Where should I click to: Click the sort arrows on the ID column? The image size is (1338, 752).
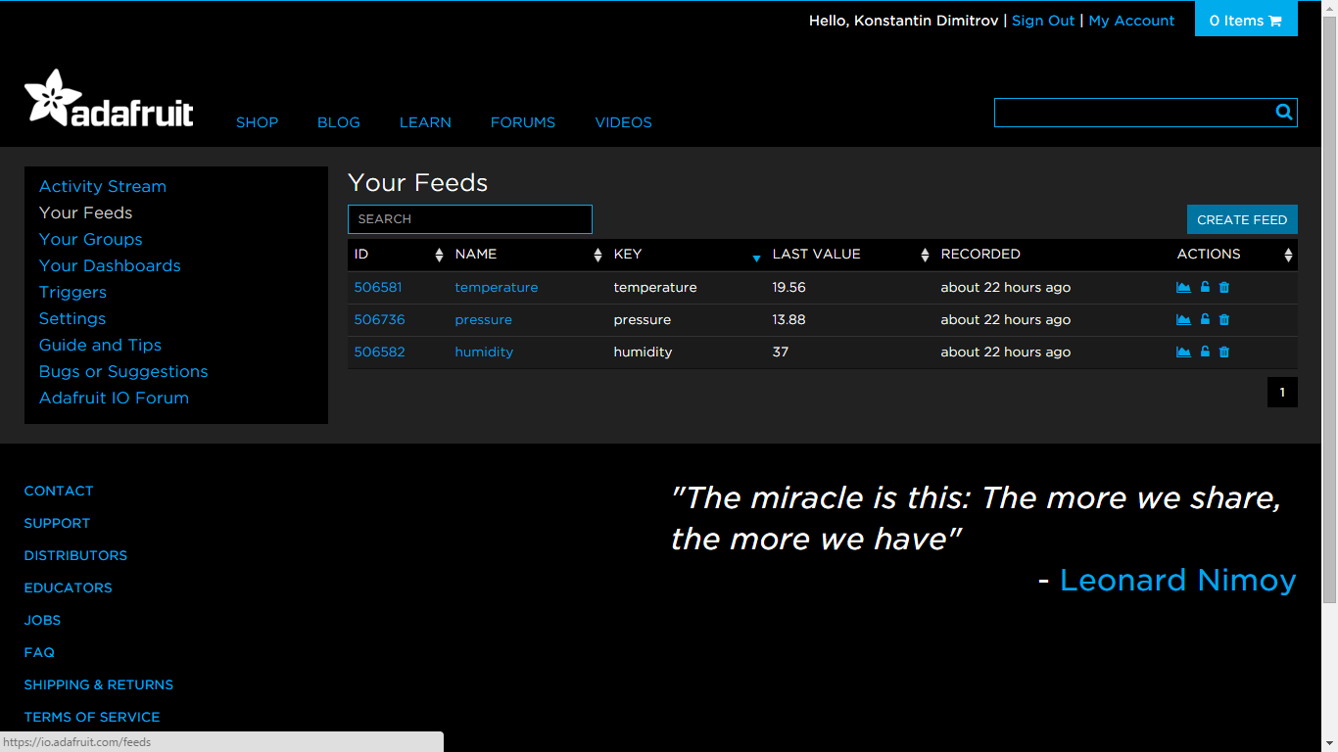438,255
